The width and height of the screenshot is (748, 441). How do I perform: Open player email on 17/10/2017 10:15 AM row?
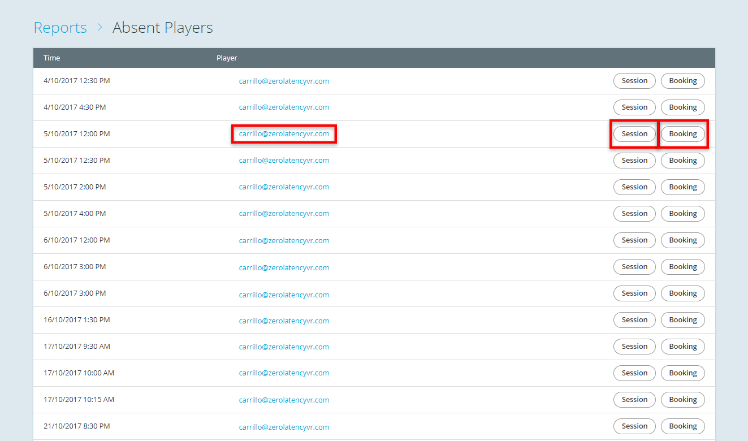tap(284, 400)
